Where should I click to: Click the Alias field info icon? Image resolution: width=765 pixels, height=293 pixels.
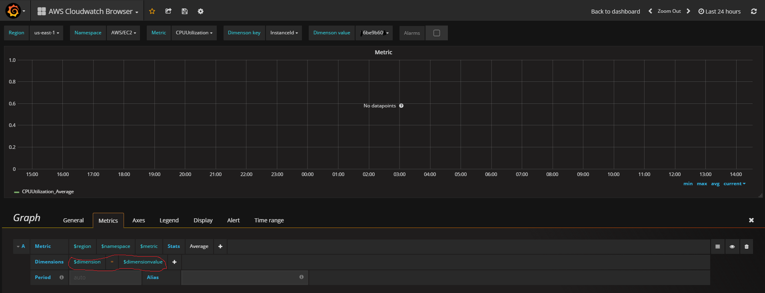302,277
